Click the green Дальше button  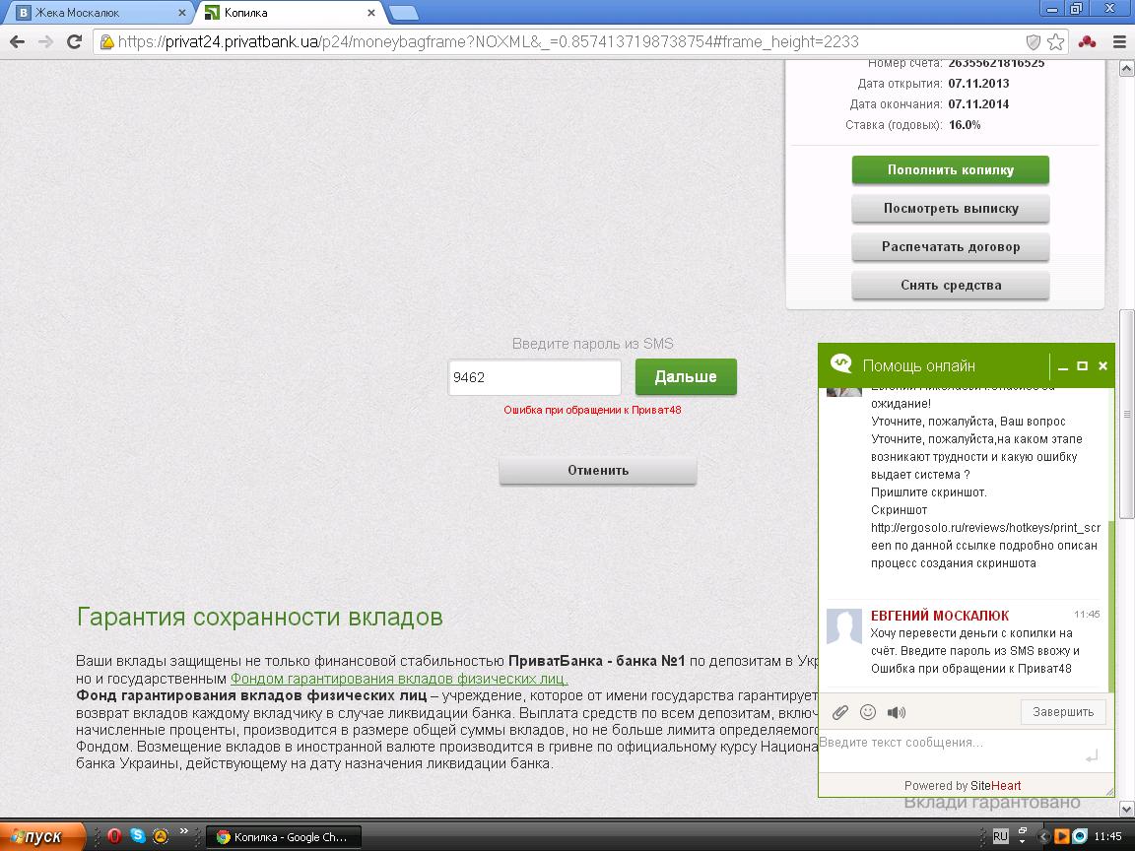686,377
